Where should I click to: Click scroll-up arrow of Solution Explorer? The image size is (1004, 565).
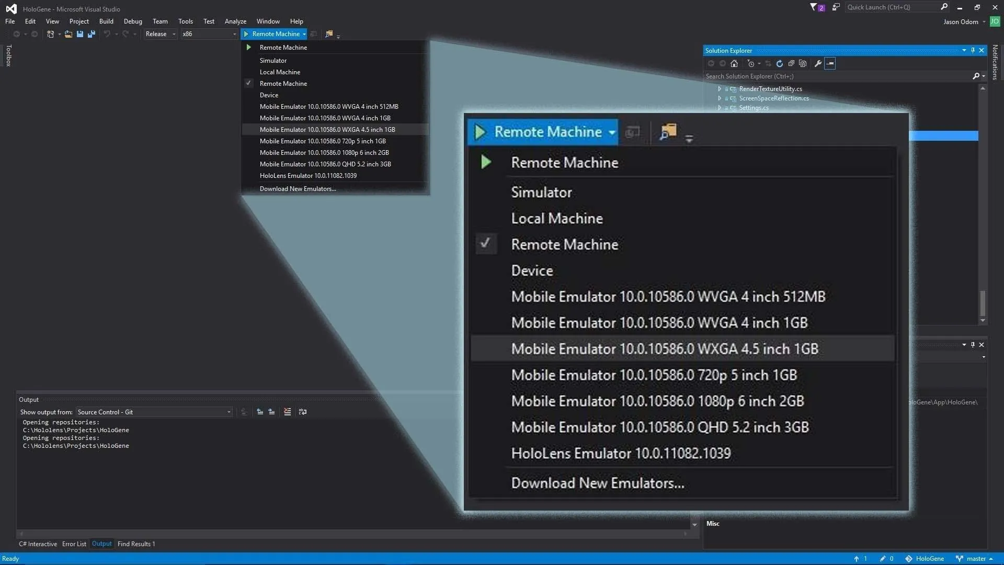click(x=983, y=88)
